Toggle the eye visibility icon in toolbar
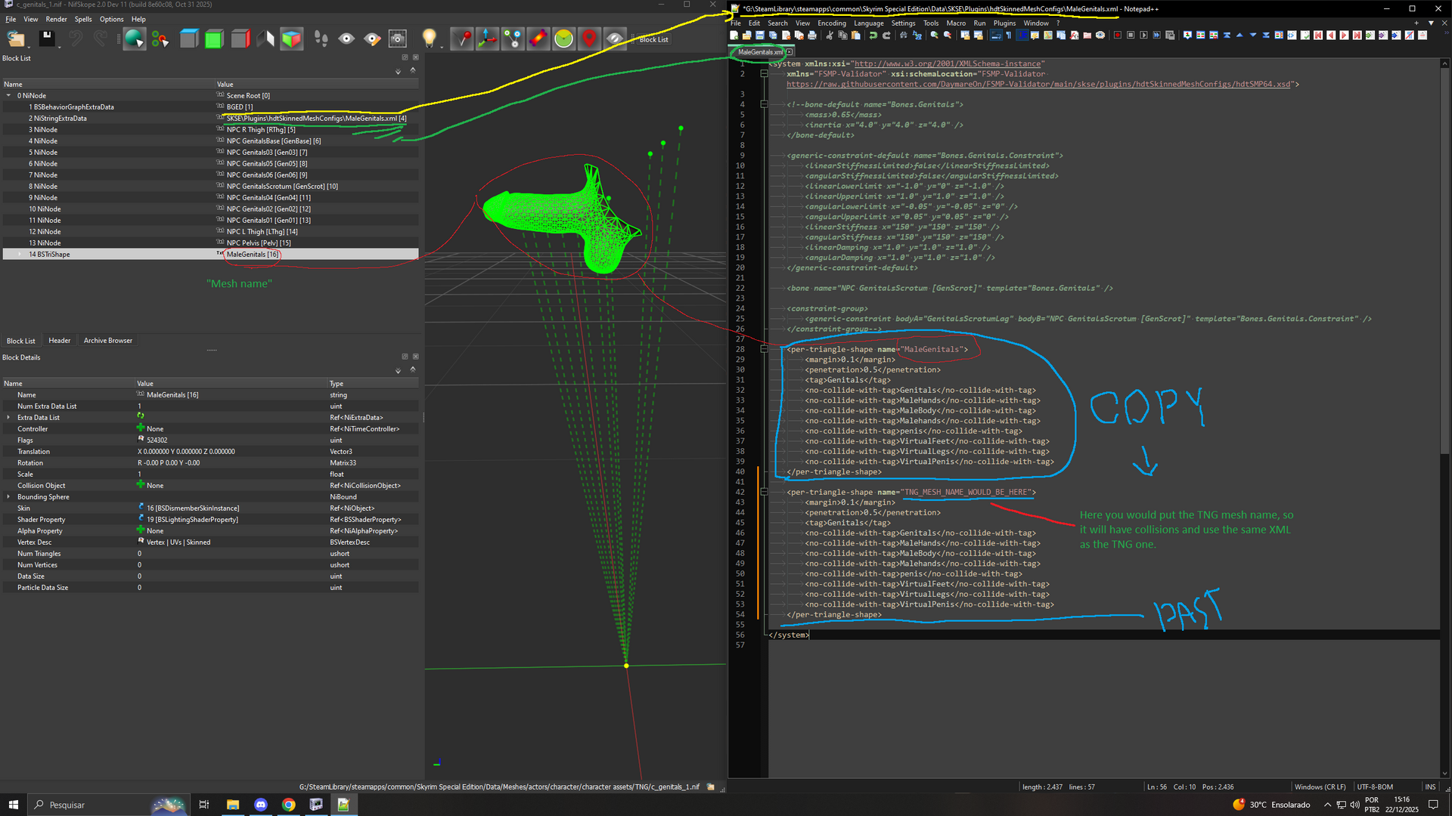Screen dimensions: 1452x816 coord(346,38)
